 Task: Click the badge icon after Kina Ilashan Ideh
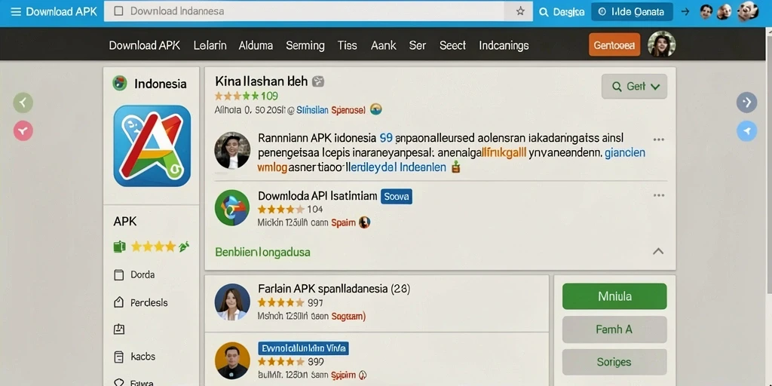point(318,81)
